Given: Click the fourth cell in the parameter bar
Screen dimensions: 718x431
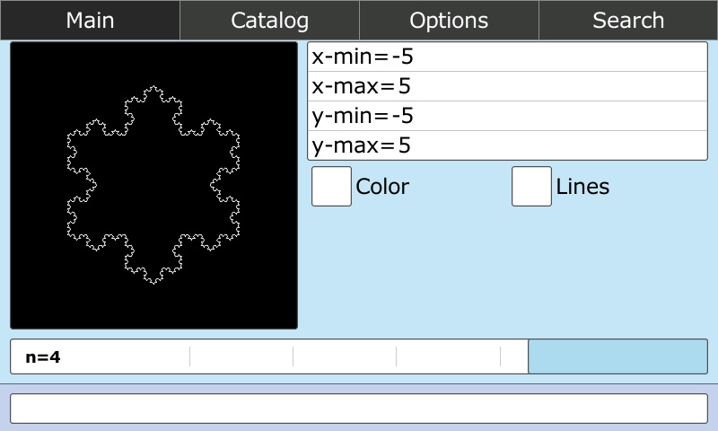Looking at the screenshot, I should pyautogui.click(x=448, y=356).
